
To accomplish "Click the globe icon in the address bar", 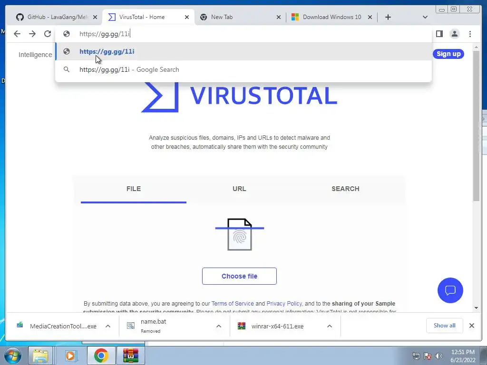I will tap(67, 34).
